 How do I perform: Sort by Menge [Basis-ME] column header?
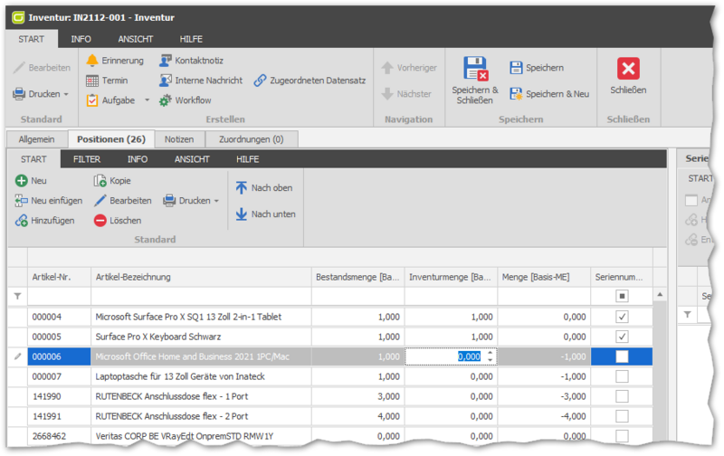[x=544, y=277]
